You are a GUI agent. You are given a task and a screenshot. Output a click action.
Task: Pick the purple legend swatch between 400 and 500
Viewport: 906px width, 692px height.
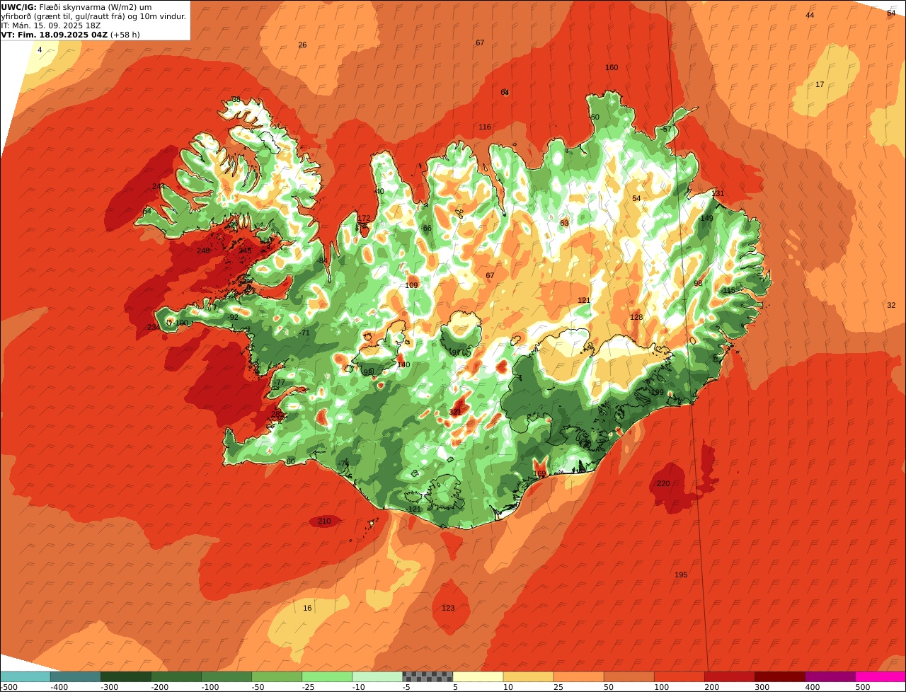(830, 676)
